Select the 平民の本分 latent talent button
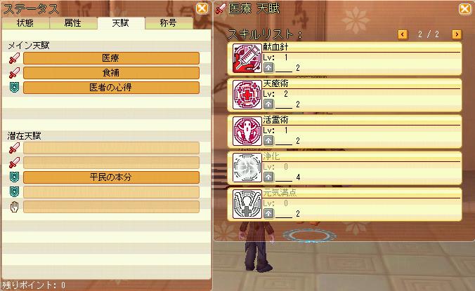 (x=111, y=177)
